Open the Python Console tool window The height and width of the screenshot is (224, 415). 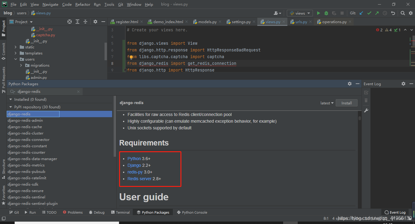point(192,212)
